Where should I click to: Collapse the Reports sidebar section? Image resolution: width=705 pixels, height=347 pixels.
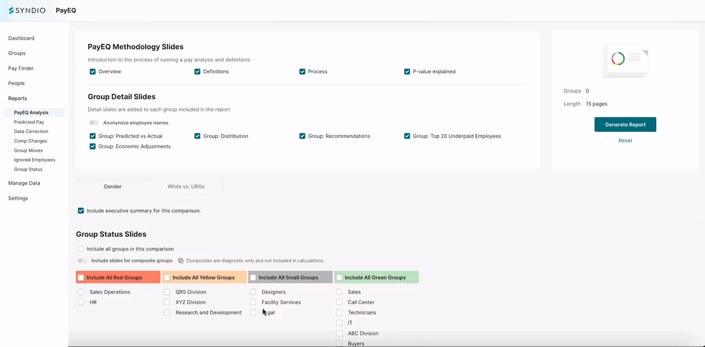18,98
